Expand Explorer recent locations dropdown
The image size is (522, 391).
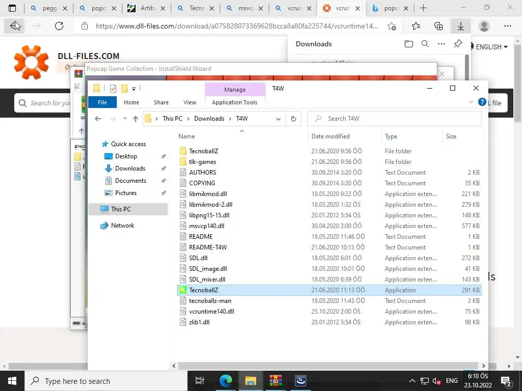[125, 119]
